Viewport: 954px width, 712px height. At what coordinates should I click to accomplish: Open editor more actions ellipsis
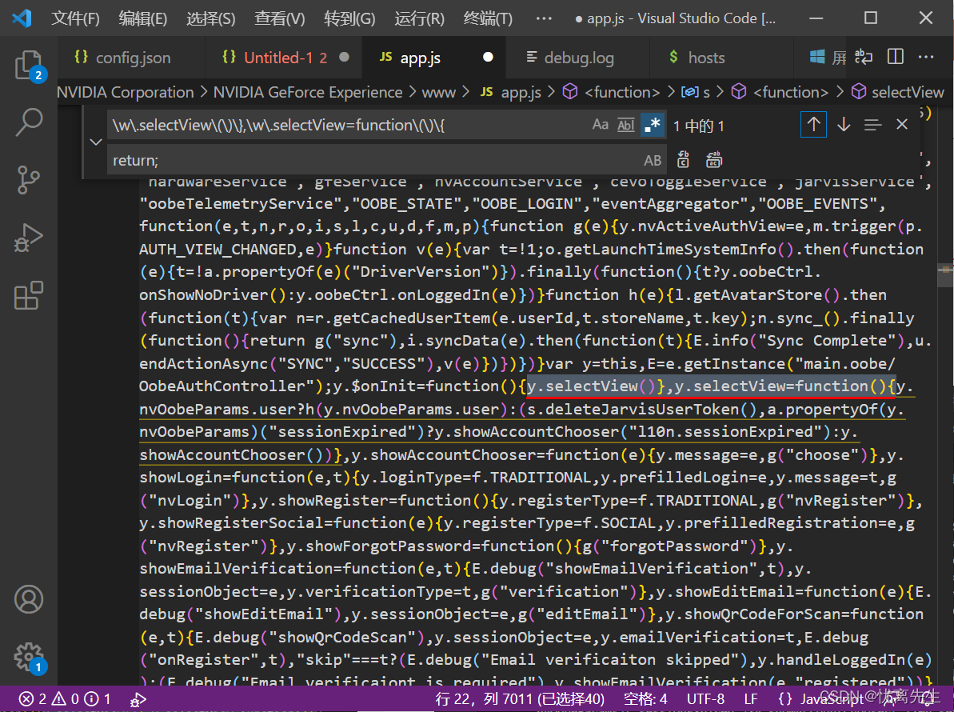pos(926,58)
